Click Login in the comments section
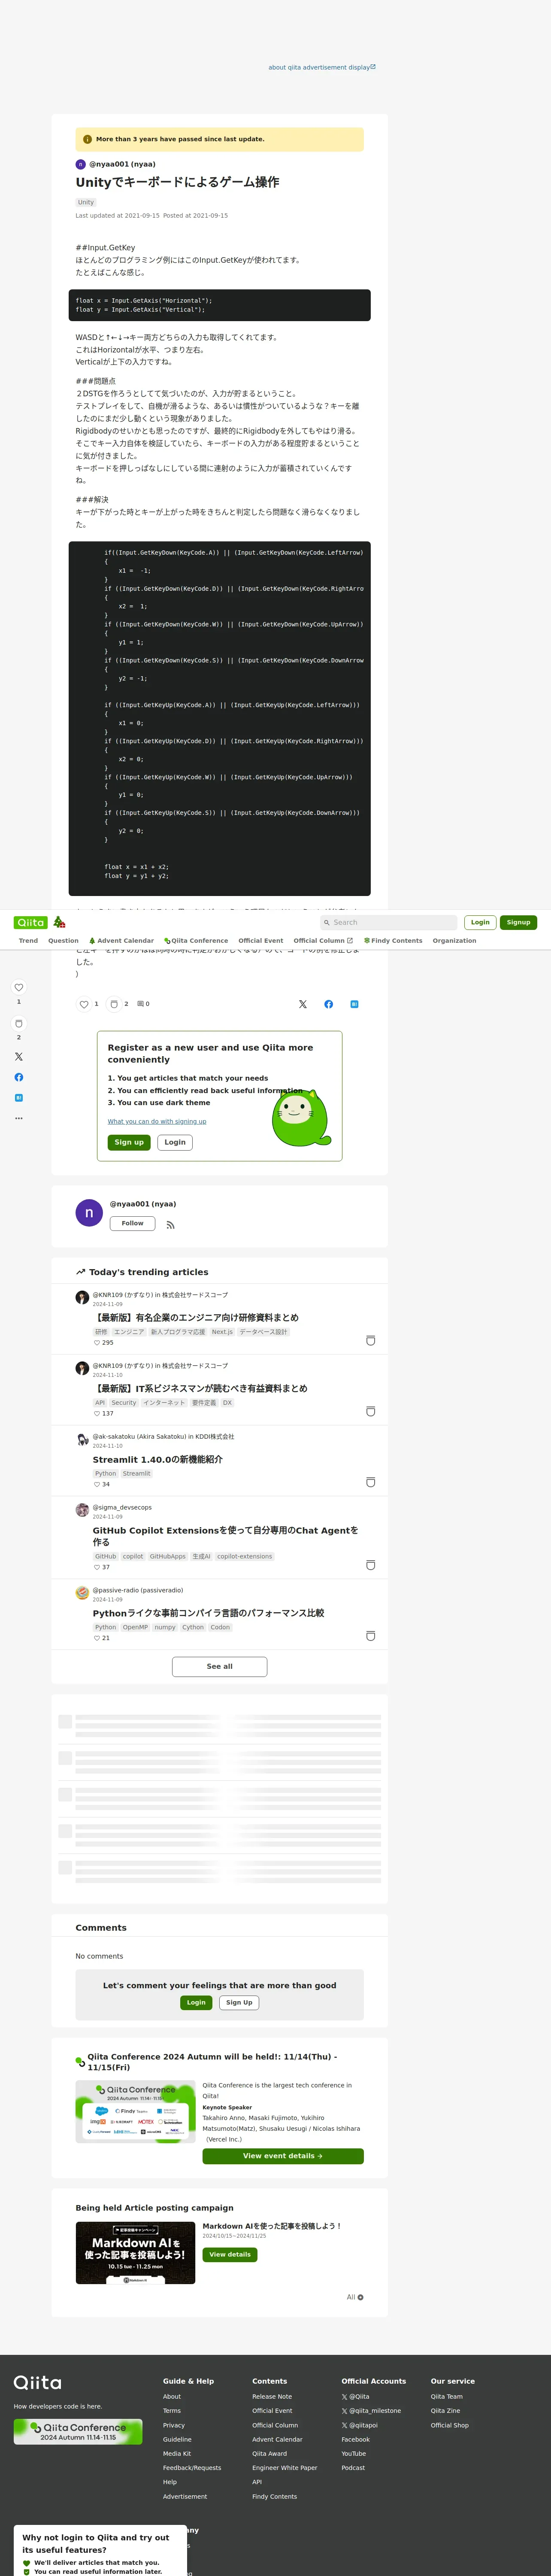This screenshot has height=2576, width=551. [196, 2003]
